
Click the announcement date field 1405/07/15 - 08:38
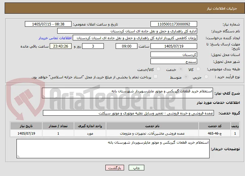pos(48,24)
